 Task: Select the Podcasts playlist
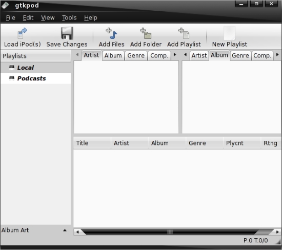[35, 78]
